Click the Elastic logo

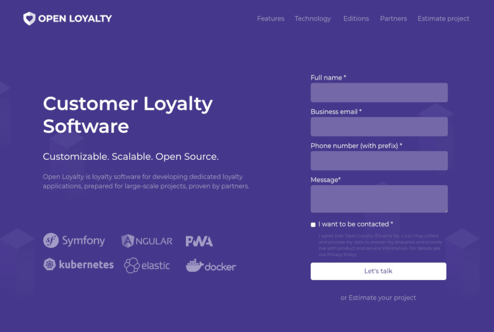[147, 265]
